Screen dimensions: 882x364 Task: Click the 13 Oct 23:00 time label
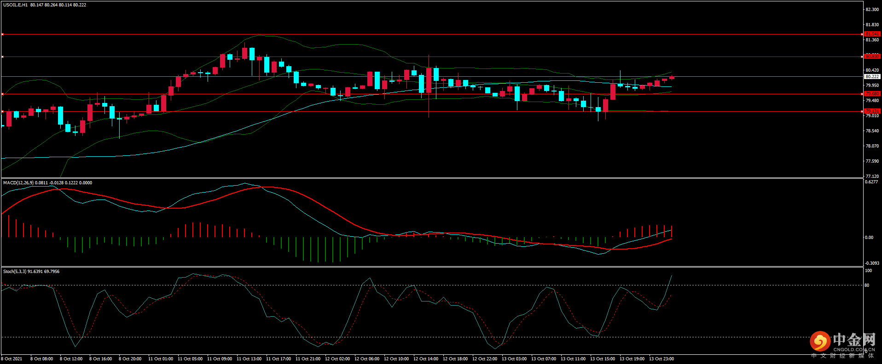click(661, 359)
